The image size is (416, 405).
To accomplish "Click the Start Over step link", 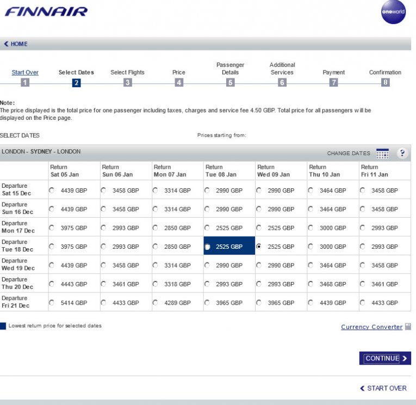I will coord(25,72).
